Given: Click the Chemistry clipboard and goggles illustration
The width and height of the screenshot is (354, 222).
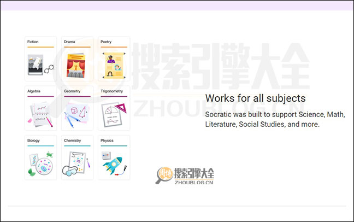Looking at the screenshot, I should click(76, 164).
